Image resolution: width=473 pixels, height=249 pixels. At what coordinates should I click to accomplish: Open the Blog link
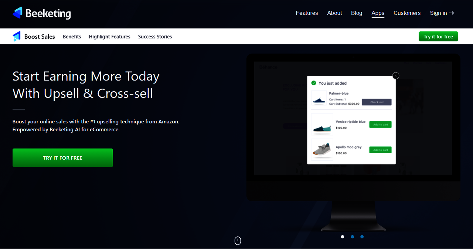pos(357,13)
